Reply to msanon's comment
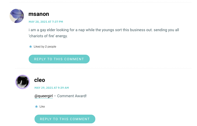The height and width of the screenshot is (126, 197). point(59,59)
